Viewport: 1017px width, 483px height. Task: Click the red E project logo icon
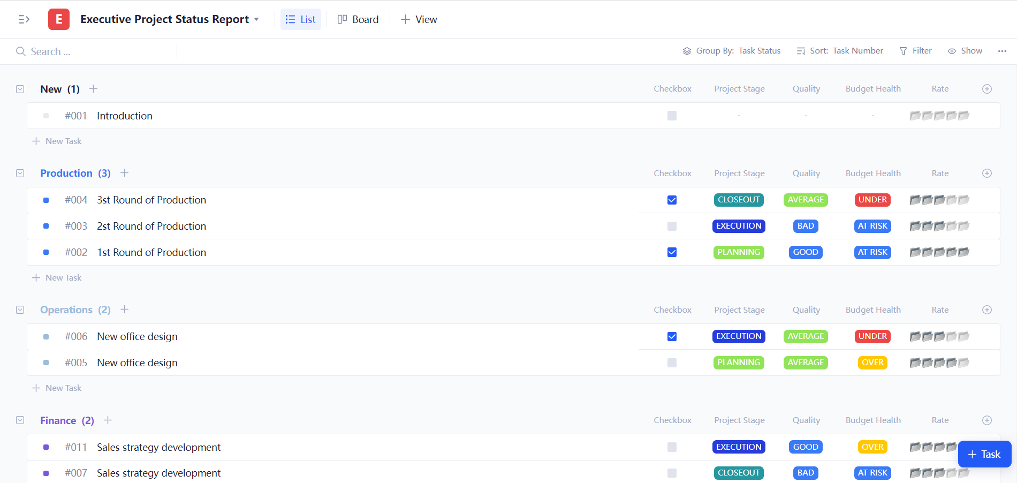(x=59, y=19)
